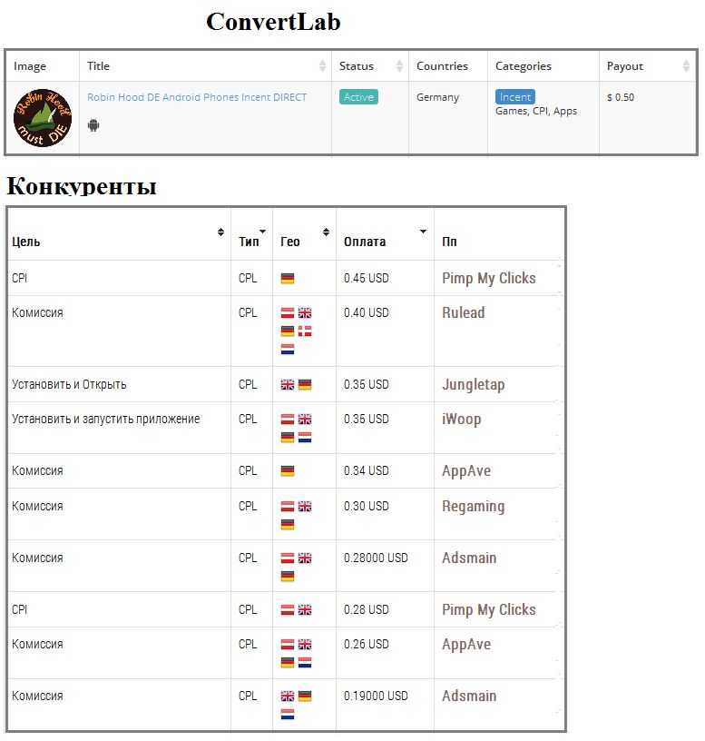Click Austrian flag in the 0.28 USD Pimp My Clicks row
705x741 pixels.
288,610
